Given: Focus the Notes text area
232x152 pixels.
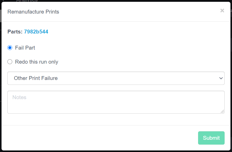Looking at the screenshot, I should 116,102.
